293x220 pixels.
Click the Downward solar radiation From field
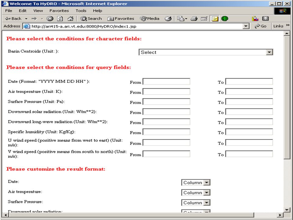pos(166,112)
